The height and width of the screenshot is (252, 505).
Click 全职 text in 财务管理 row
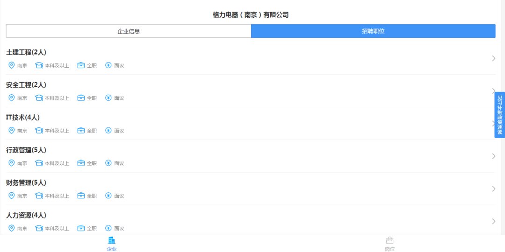tap(92, 196)
